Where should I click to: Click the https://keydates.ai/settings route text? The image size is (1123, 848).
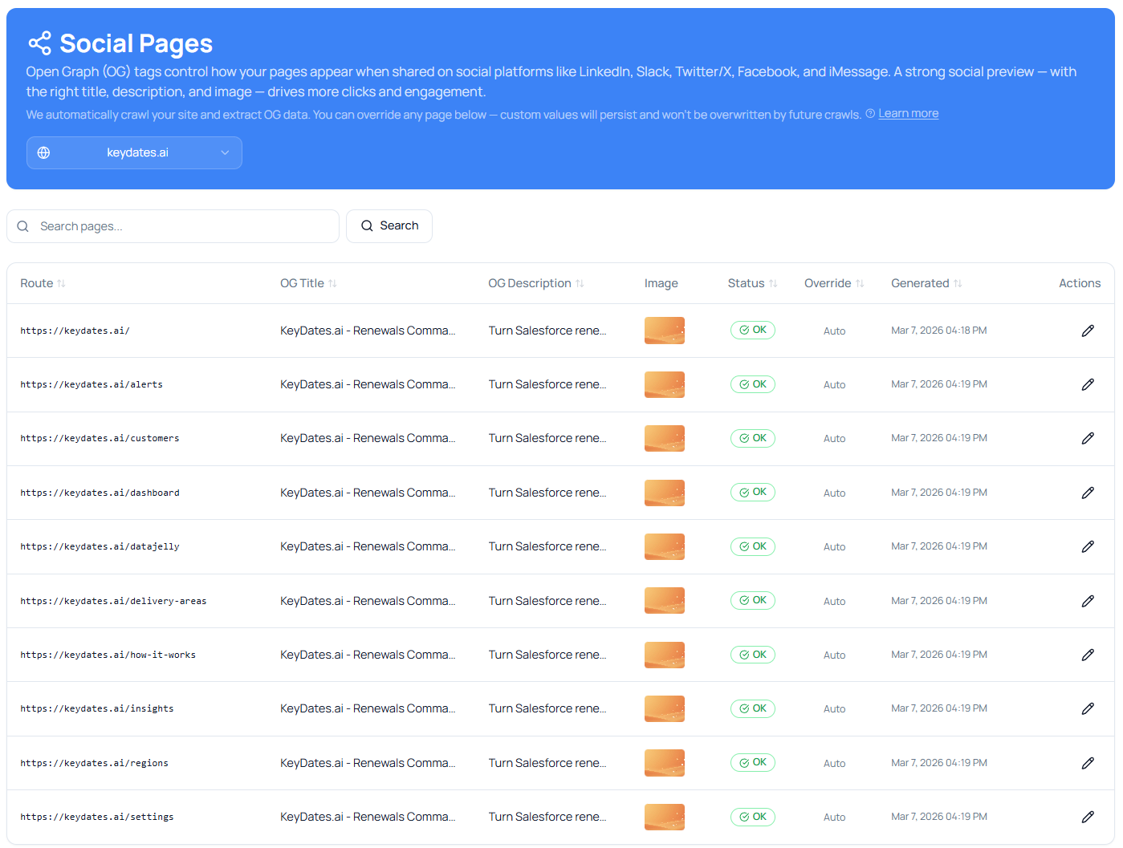97,817
